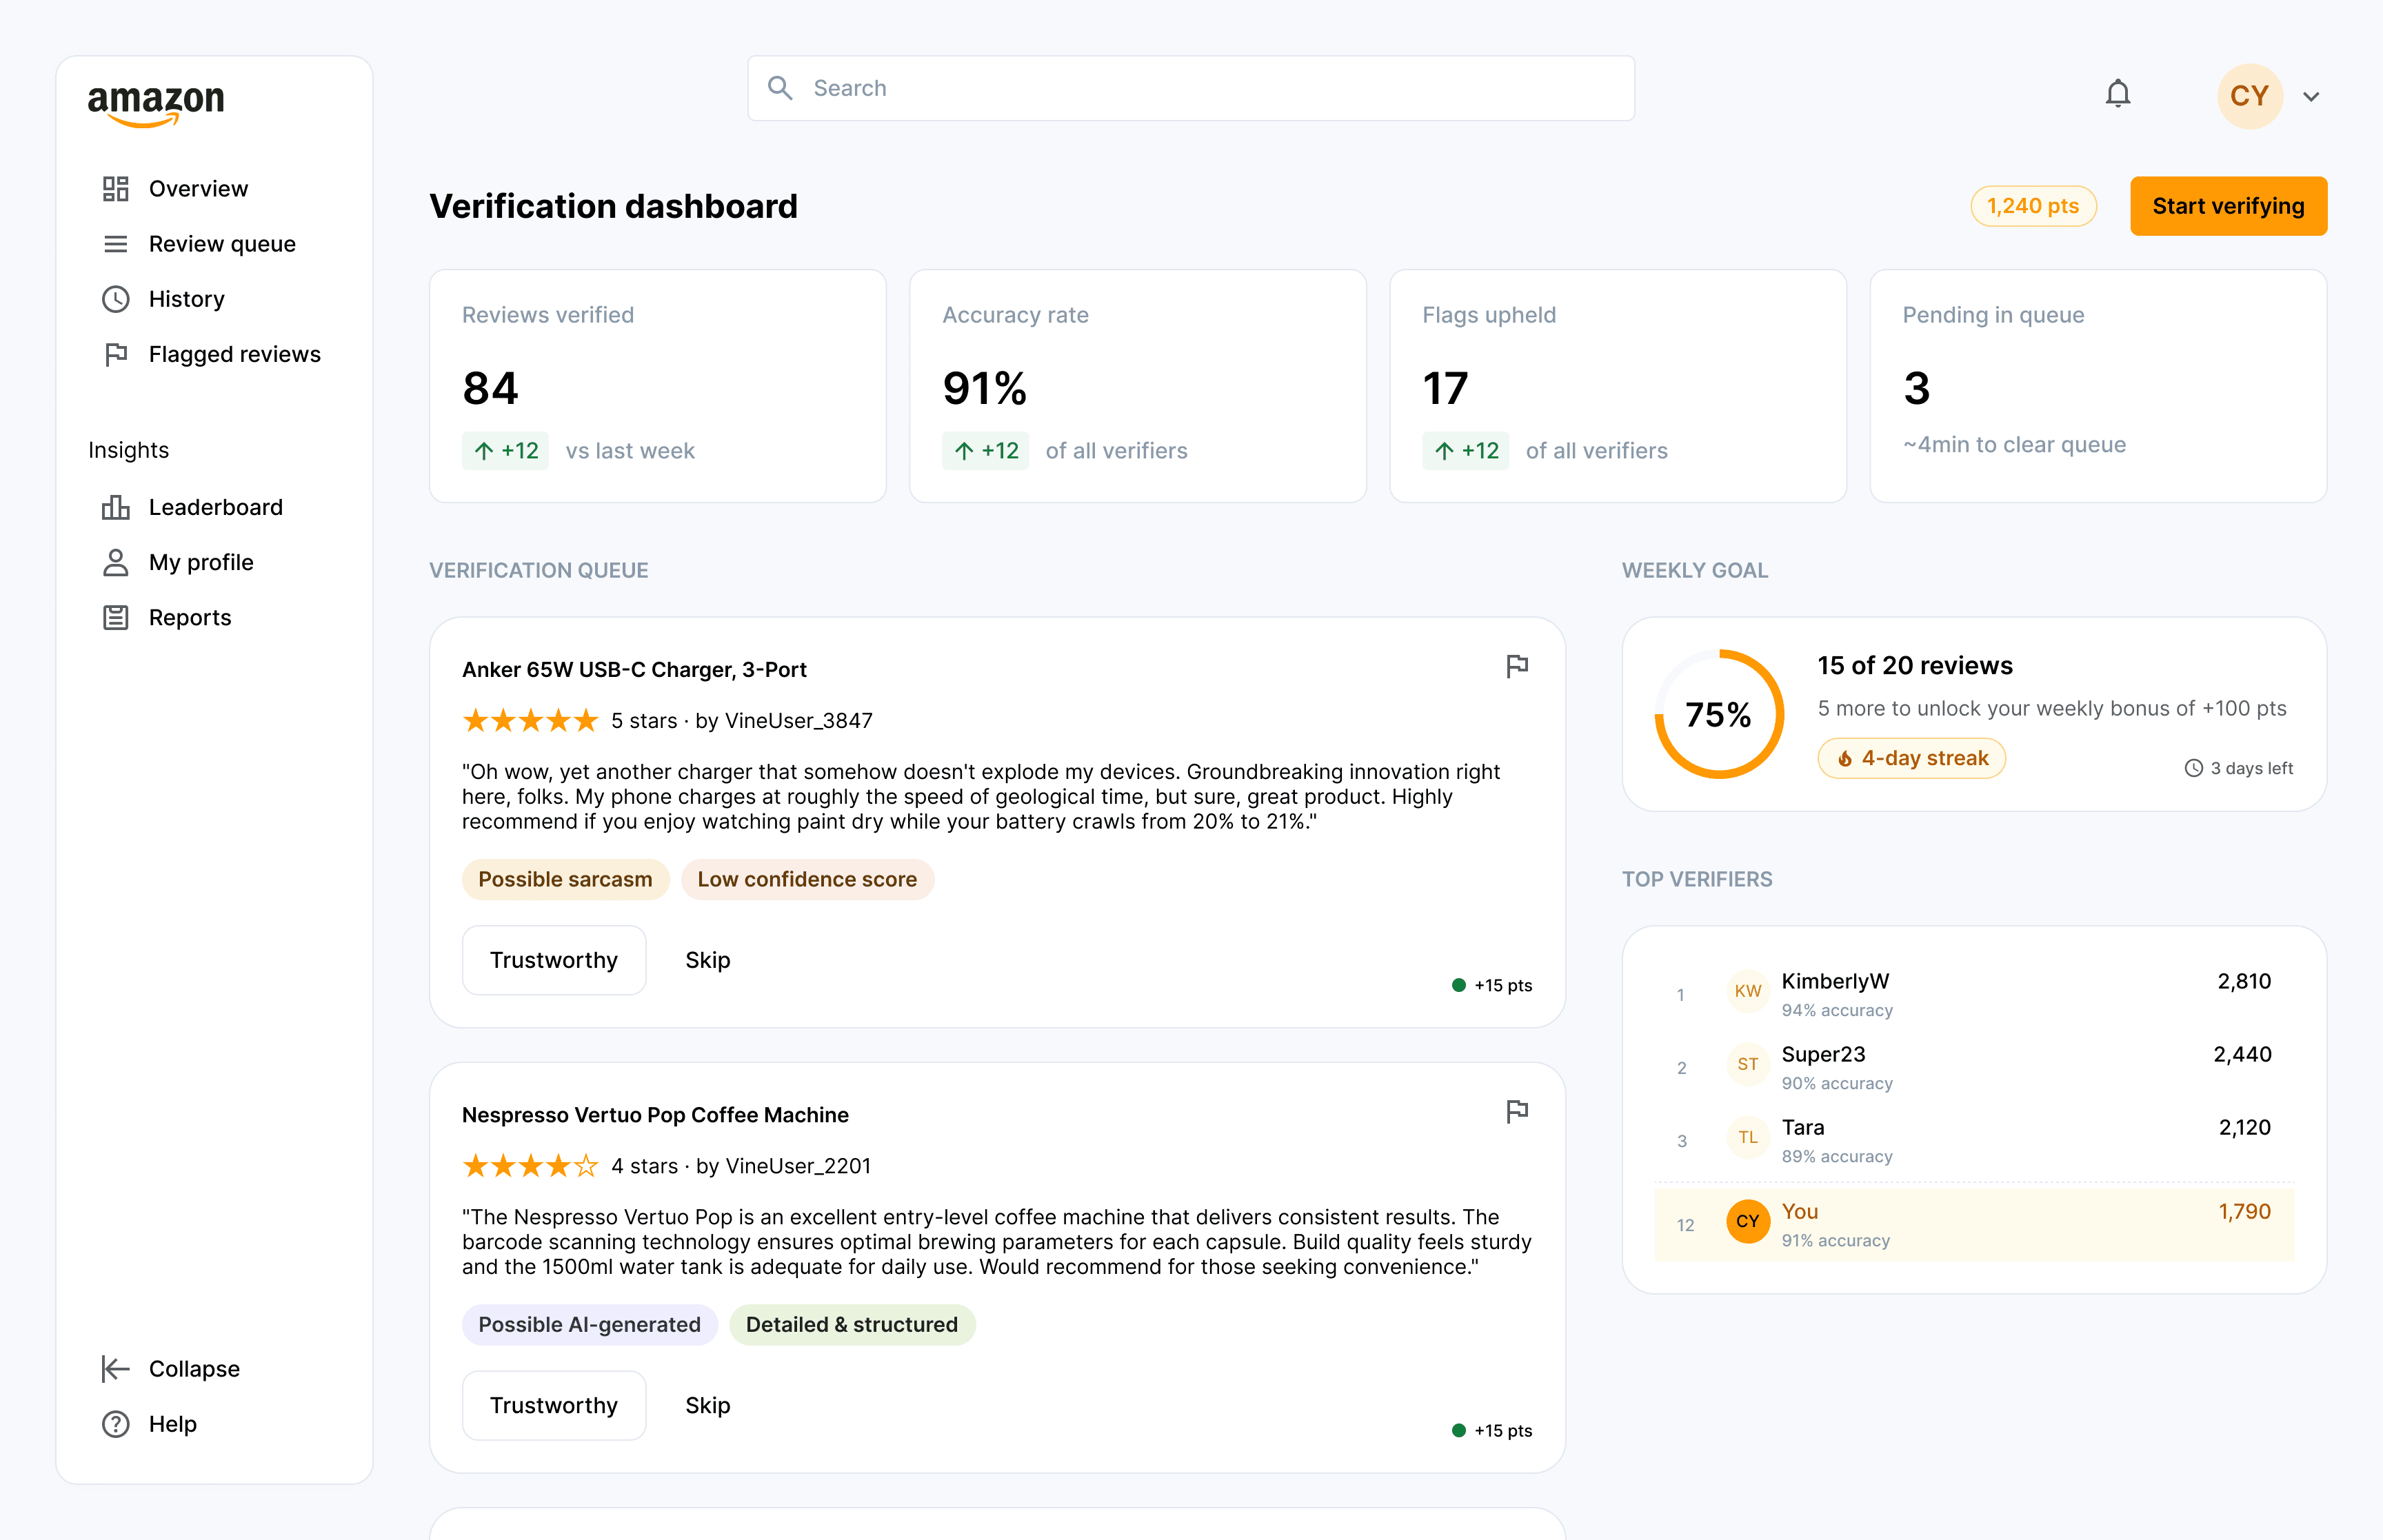Click the search magnifier icon
2383x1540 pixels.
tap(780, 88)
